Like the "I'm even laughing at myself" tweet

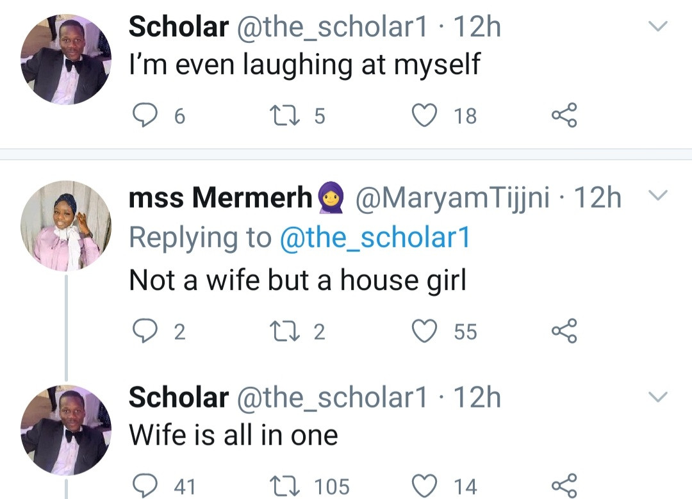(424, 115)
